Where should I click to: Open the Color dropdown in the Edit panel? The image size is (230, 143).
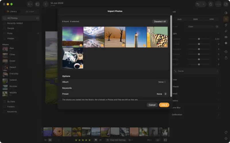pyautogui.click(x=200, y=27)
